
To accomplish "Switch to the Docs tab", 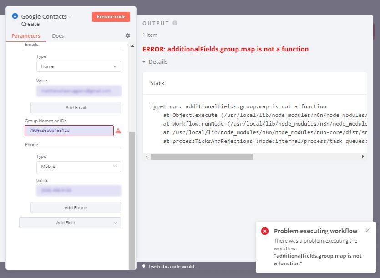I will tap(58, 36).
